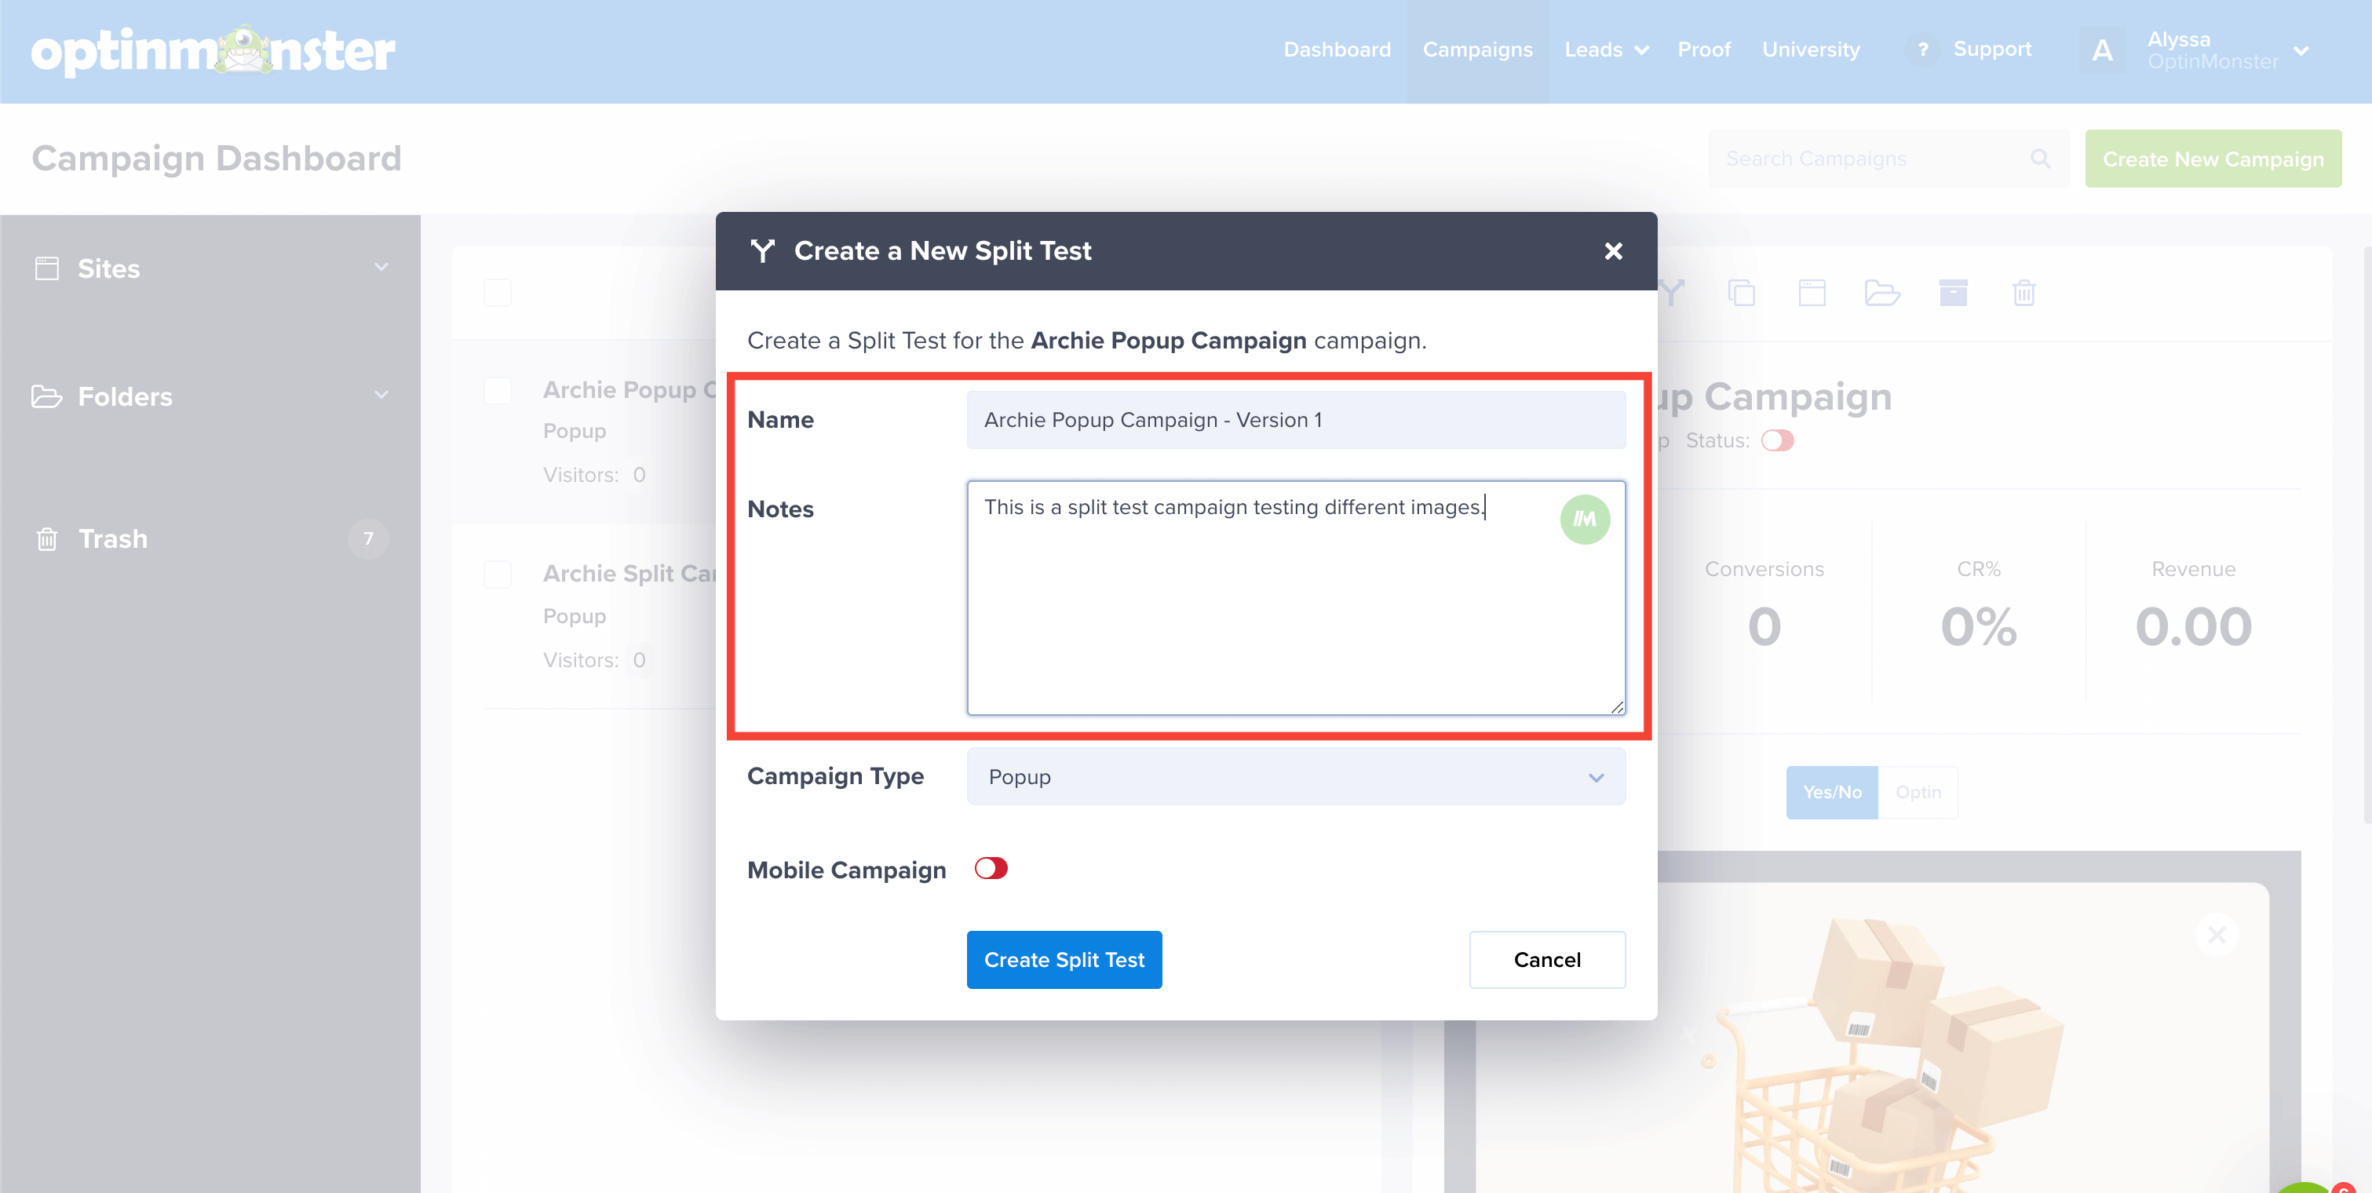
Task: Select the trash icon in the campaign toolbar
Action: click(x=2025, y=293)
